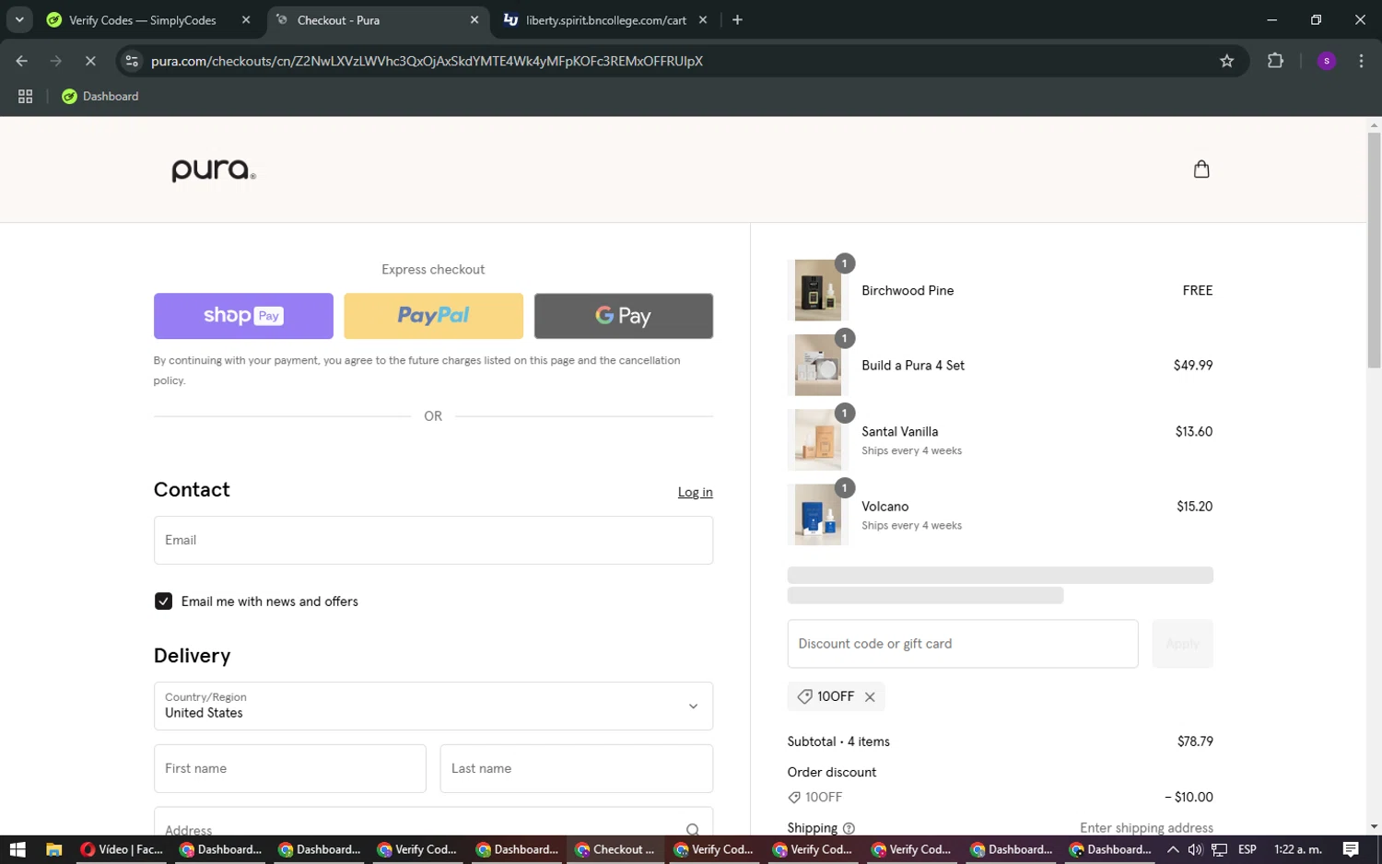
Task: Click the page vertical scrollbar thumb
Action: (x=1374, y=251)
